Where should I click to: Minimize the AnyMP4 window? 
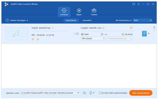[x=143, y=4]
